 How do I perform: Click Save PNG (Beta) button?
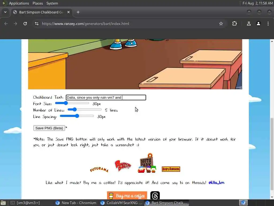[49, 128]
